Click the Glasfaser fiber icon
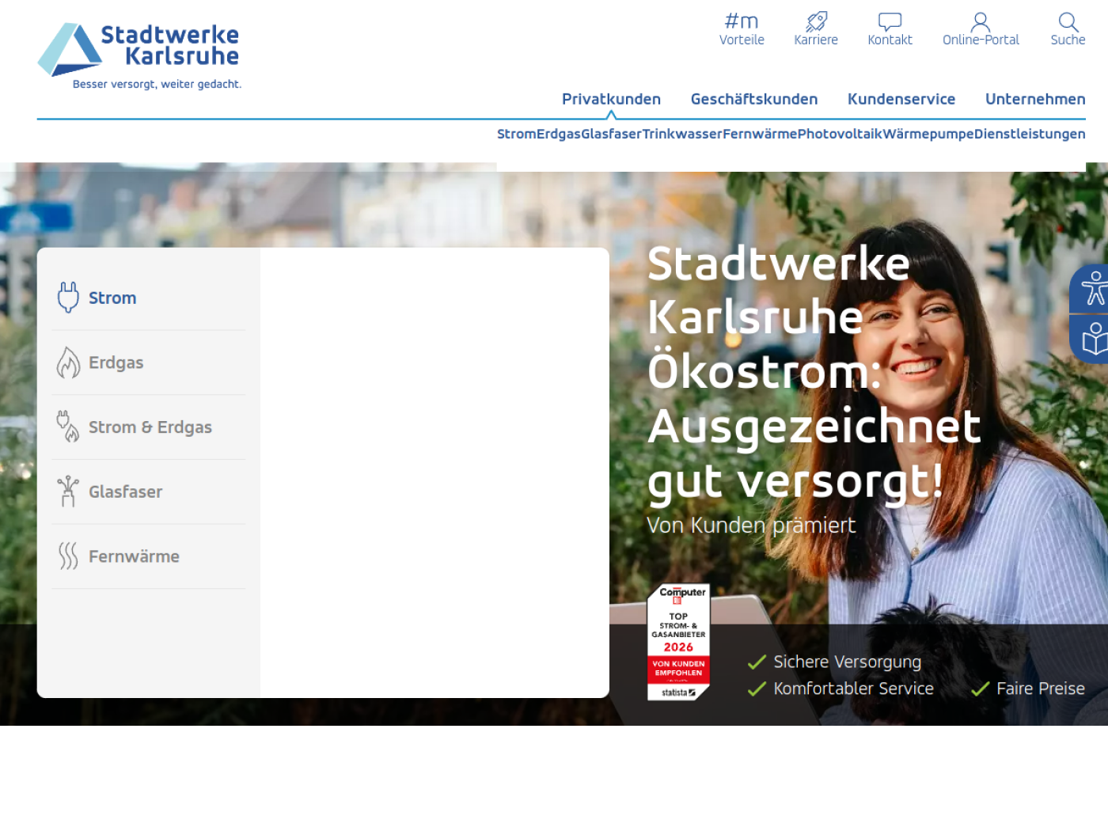The image size is (1108, 831). tap(68, 491)
